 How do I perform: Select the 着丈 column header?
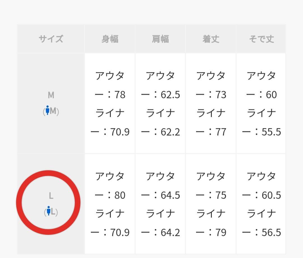[x=211, y=39]
